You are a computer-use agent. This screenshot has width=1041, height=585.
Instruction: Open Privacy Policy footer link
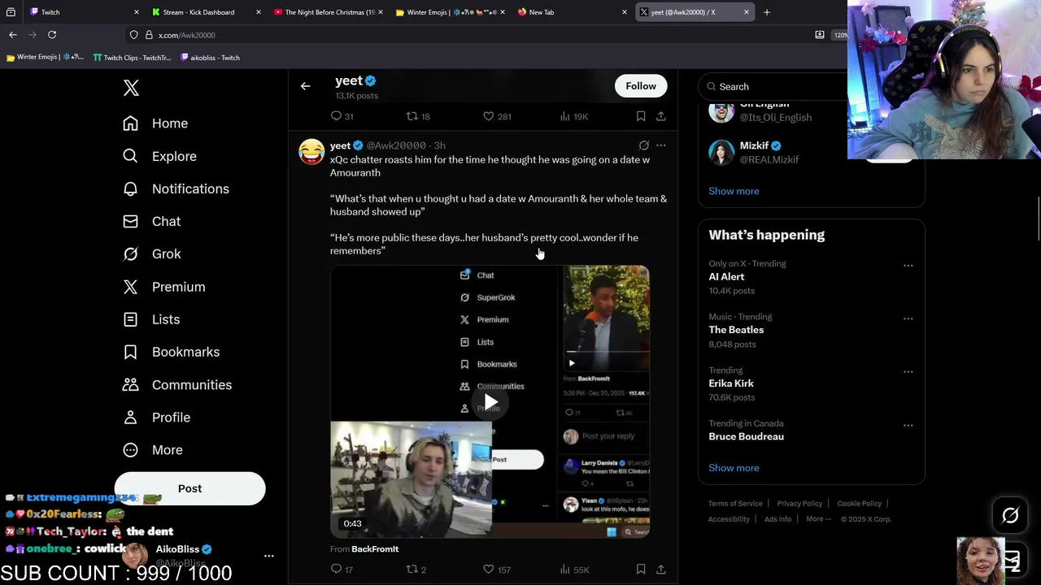click(x=799, y=504)
